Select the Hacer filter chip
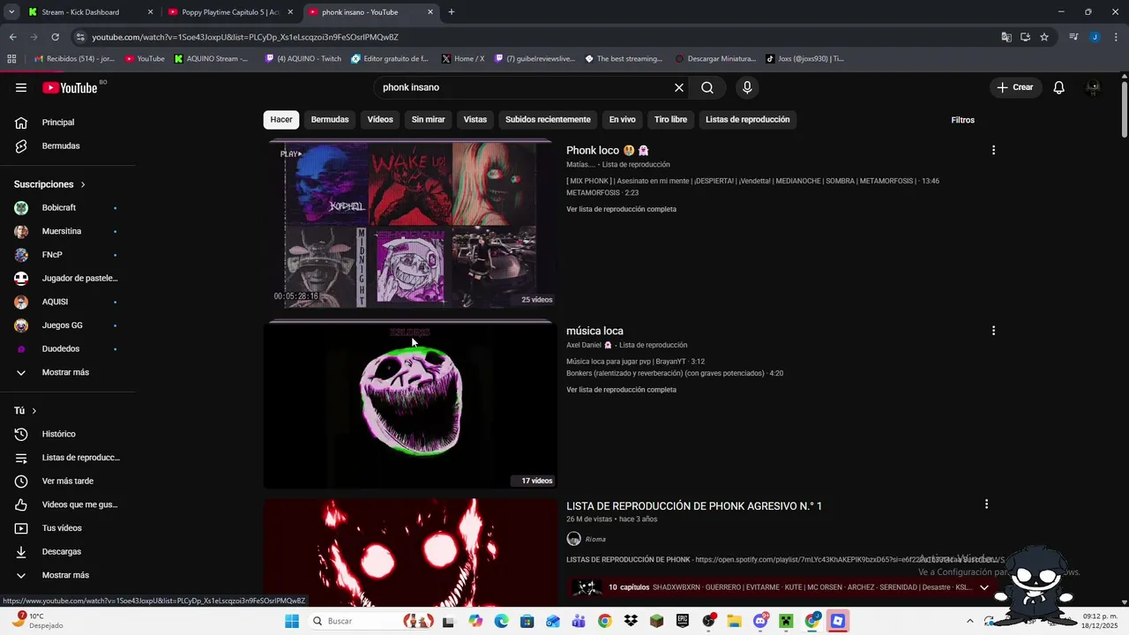Viewport: 1129px width, 635px height. [x=281, y=120]
